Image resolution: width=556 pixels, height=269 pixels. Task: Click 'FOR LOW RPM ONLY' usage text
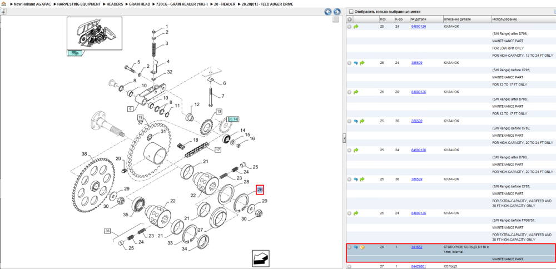click(508, 48)
